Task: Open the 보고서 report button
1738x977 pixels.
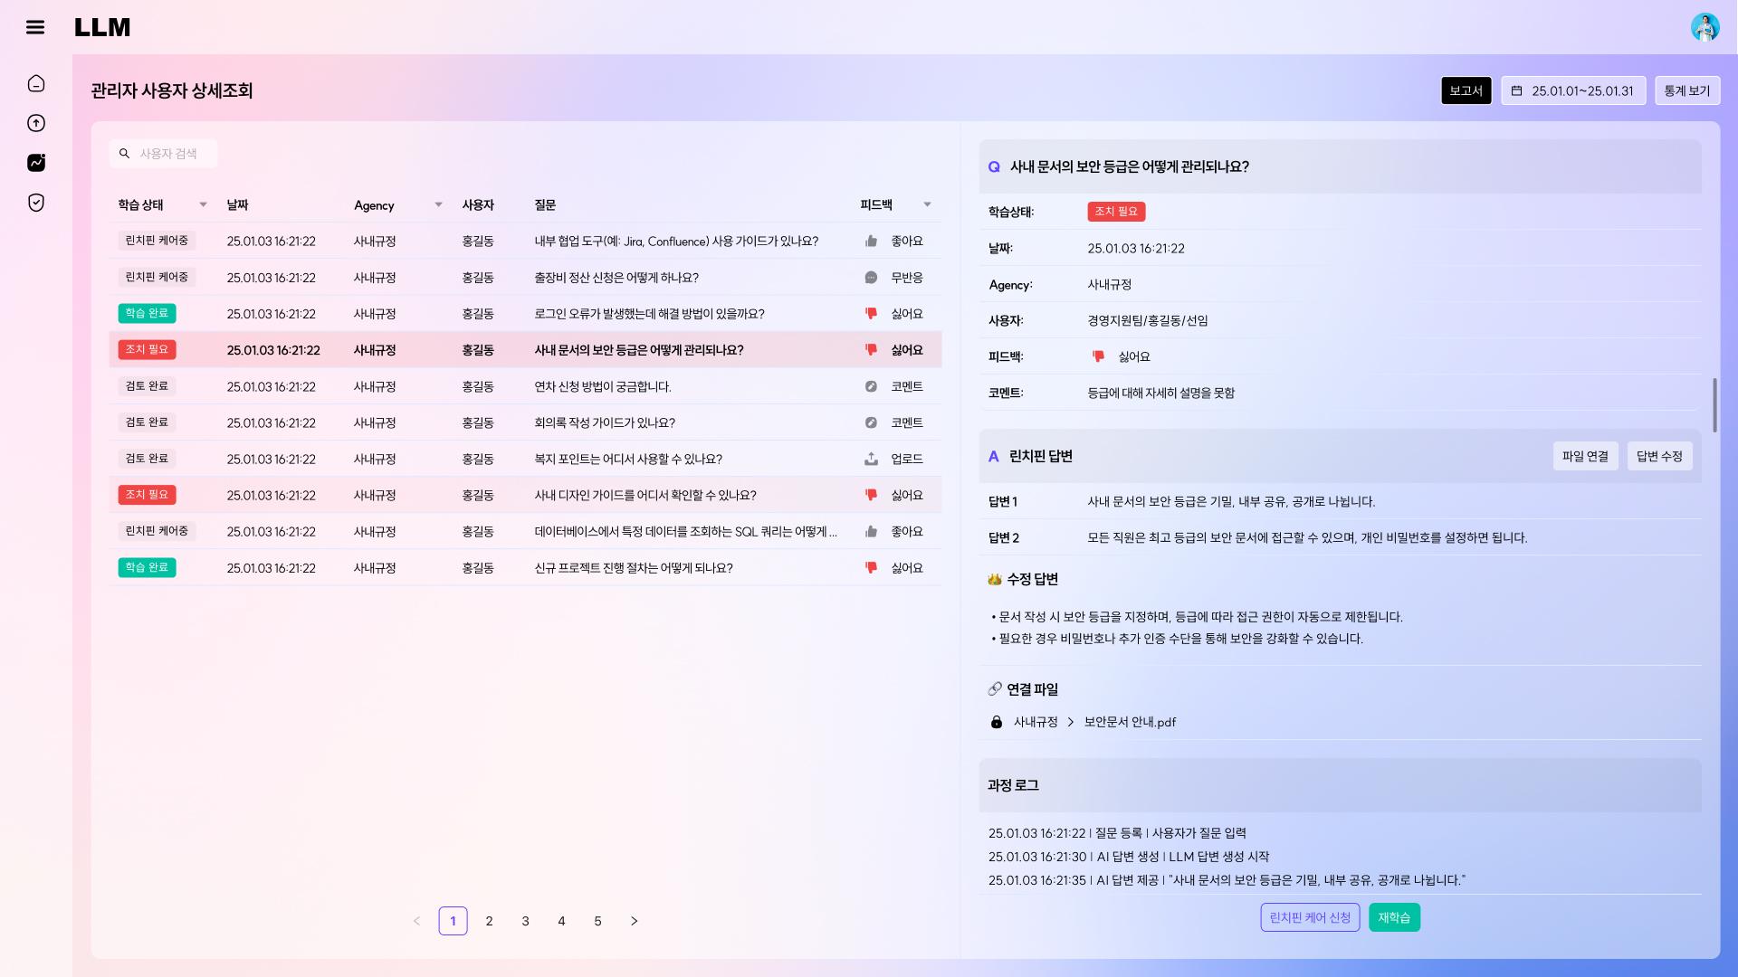Action: [x=1466, y=90]
